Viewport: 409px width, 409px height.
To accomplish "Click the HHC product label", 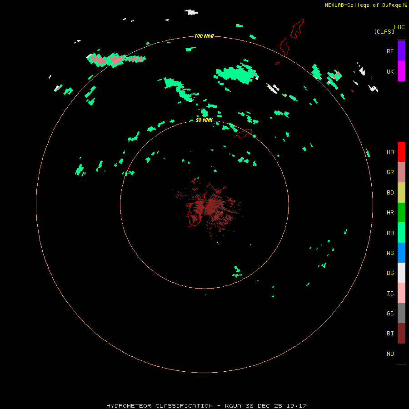I will [399, 27].
